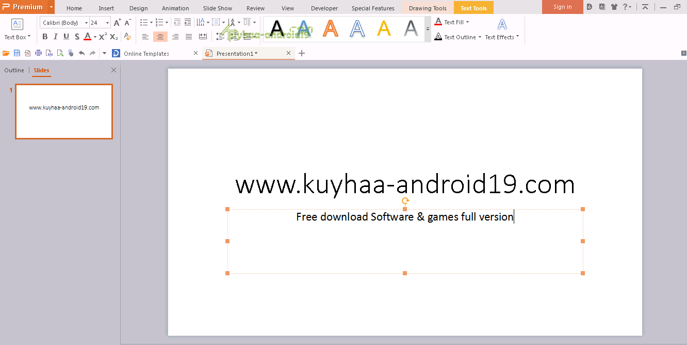The height and width of the screenshot is (345, 687).
Task: Click the Print Preview icon
Action: coord(60,53)
